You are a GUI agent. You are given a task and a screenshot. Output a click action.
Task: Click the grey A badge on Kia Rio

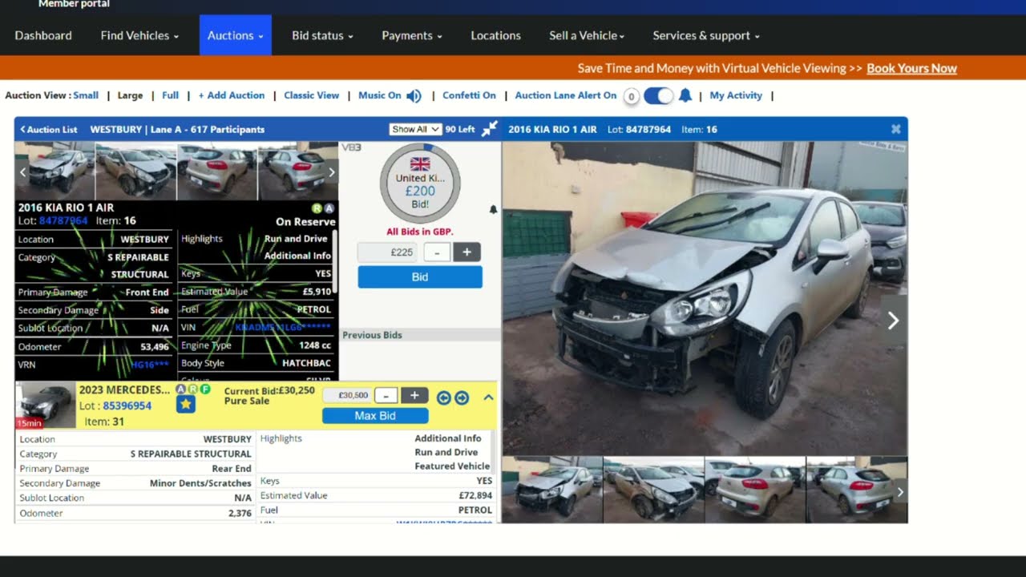329,208
